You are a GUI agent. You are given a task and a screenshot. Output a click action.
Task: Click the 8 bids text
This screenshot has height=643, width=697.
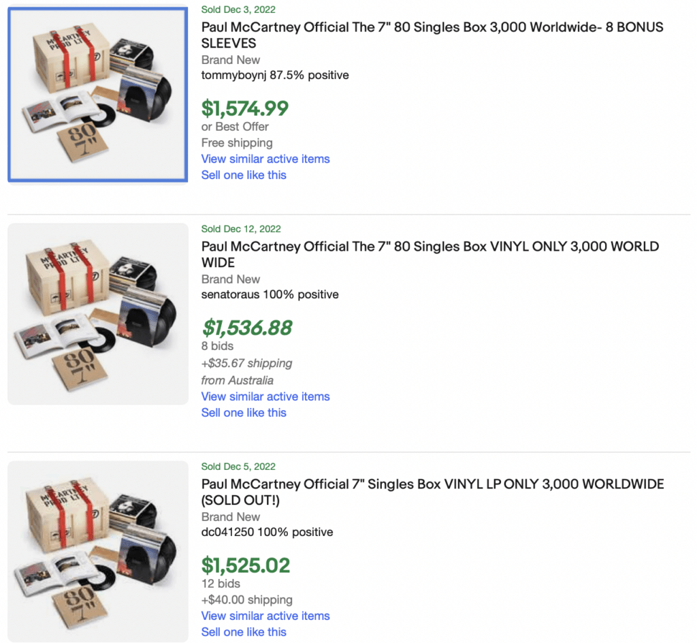coord(217,346)
